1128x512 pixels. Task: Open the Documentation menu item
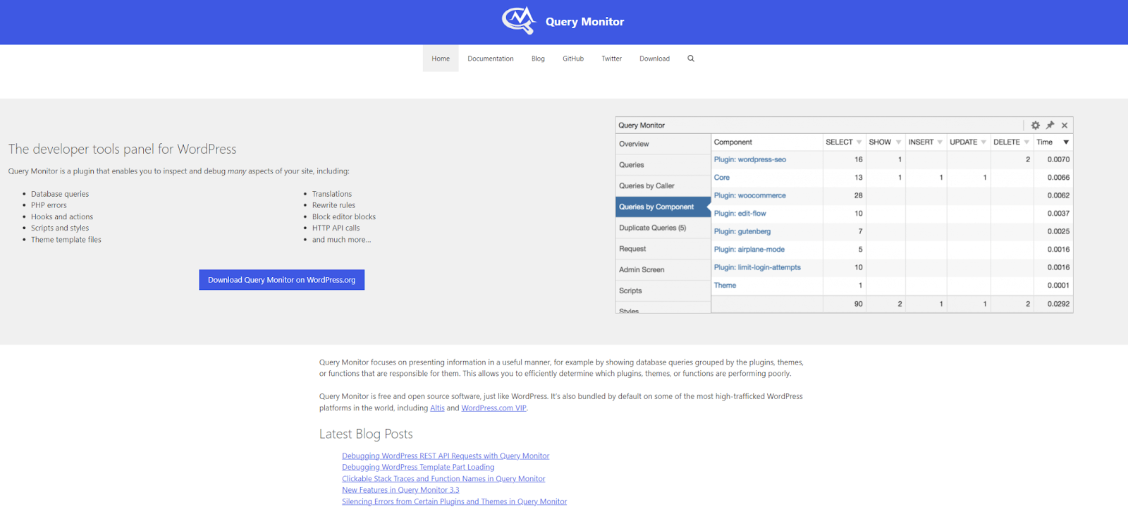pyautogui.click(x=491, y=59)
